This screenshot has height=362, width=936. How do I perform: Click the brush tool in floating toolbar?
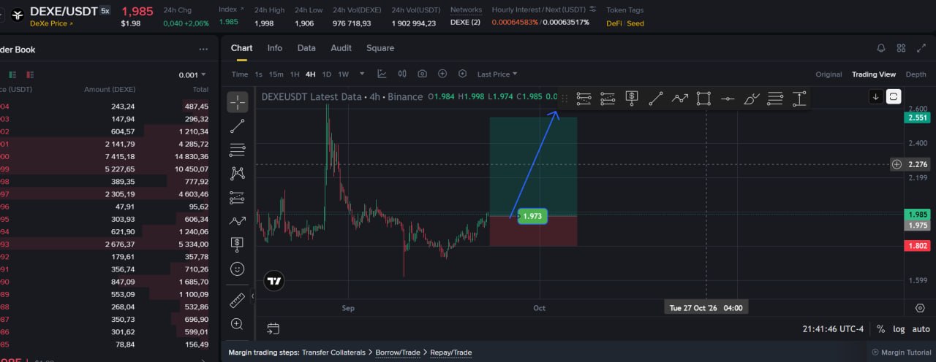[x=752, y=98]
